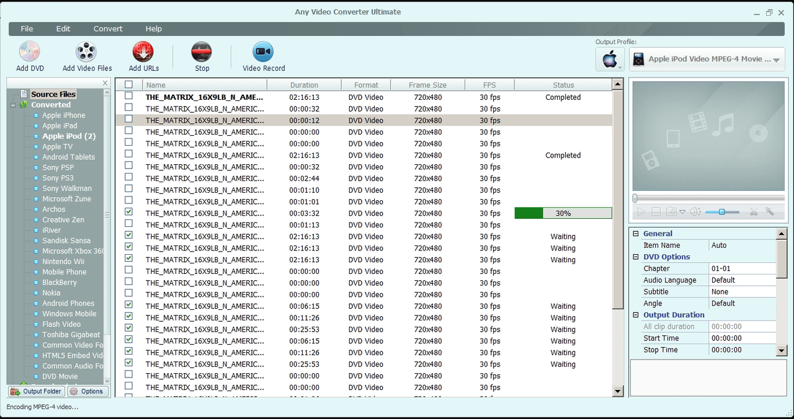Select BlackBerry in the sidebar
This screenshot has height=419, width=794.
click(x=60, y=283)
